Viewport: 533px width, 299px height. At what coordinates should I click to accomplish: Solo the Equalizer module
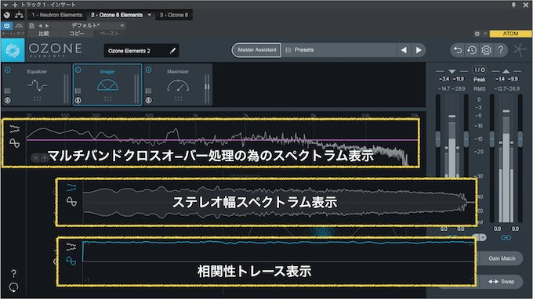pyautogui.click(x=8, y=100)
